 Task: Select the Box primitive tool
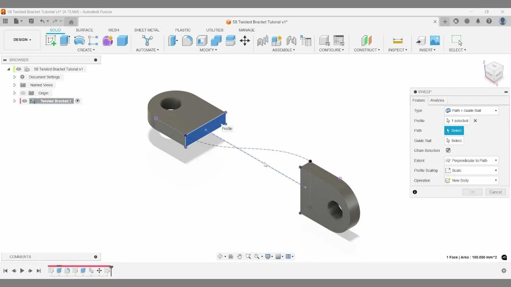pos(122,40)
